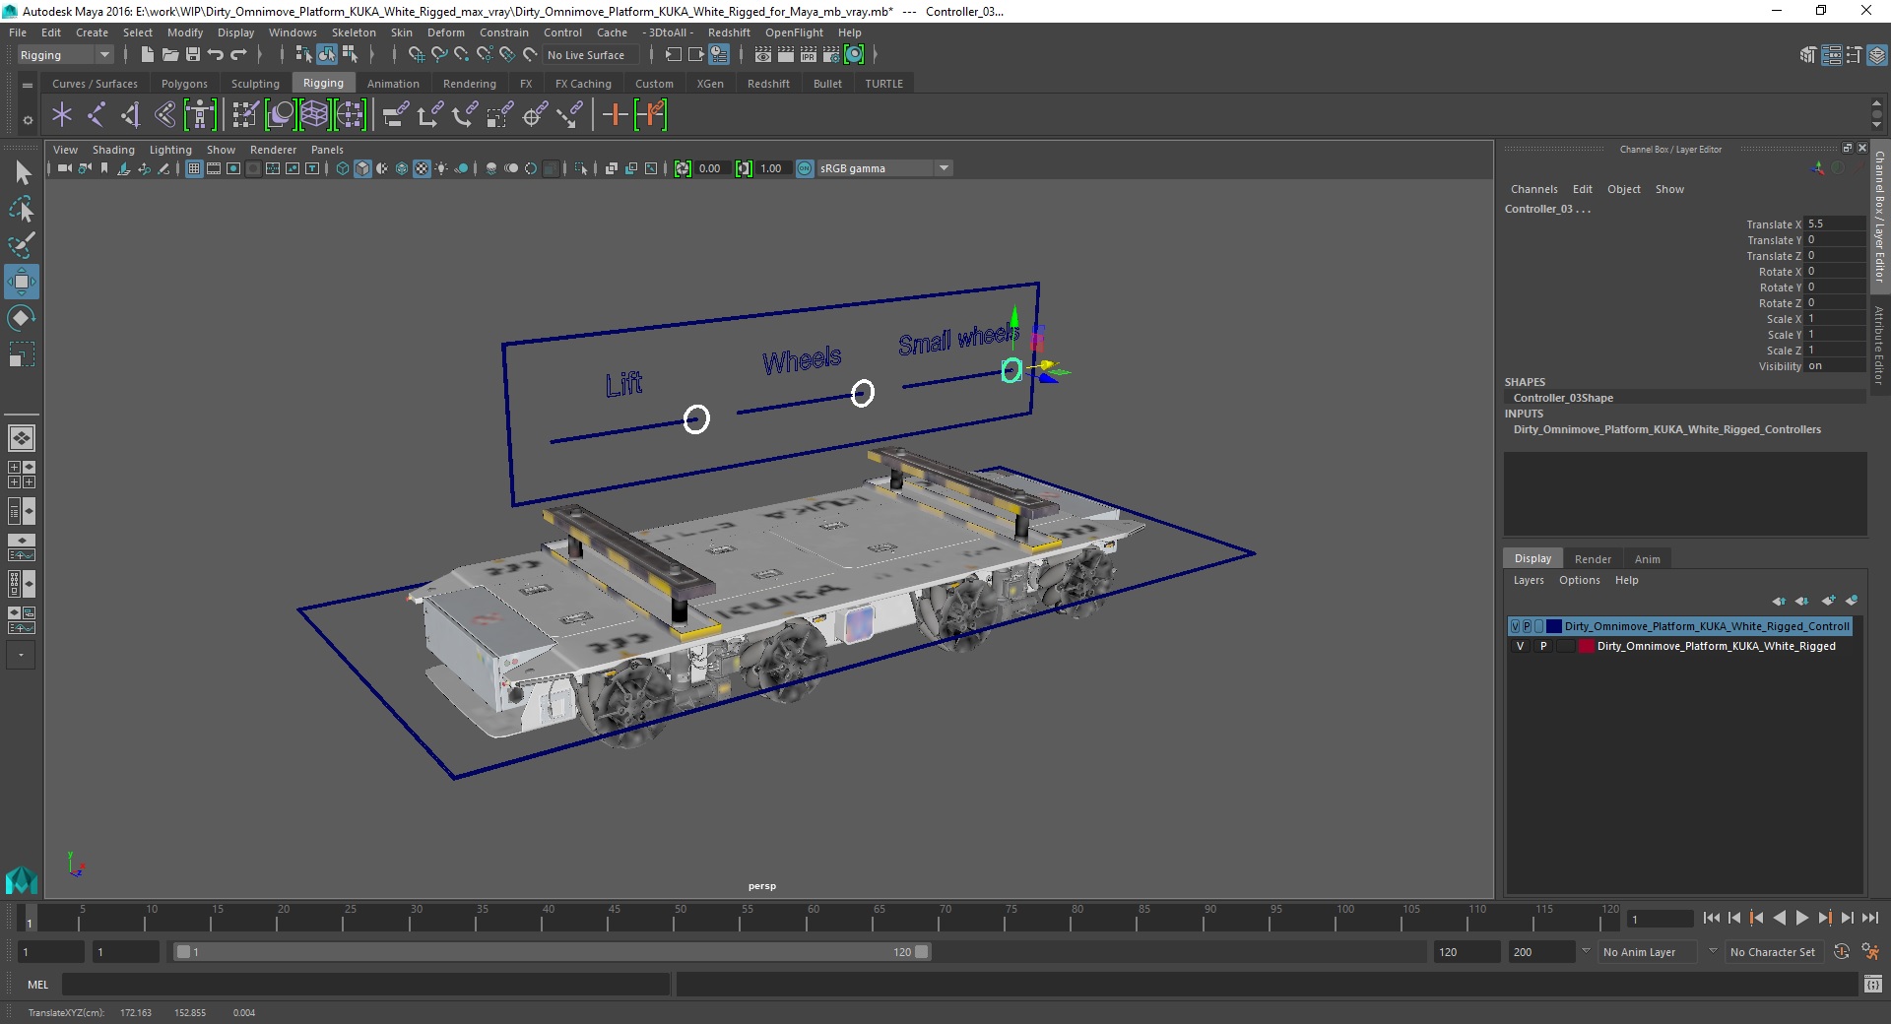This screenshot has width=1891, height=1024.
Task: Click the Create Lattice shelf icon
Action: click(314, 115)
